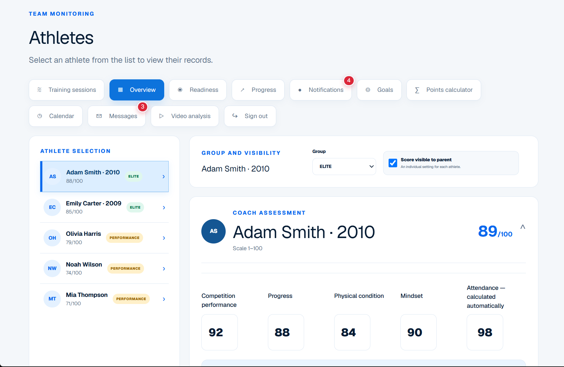Image resolution: width=564 pixels, height=367 pixels.
Task: Open Olivia Harris row chevron
Action: pos(164,238)
